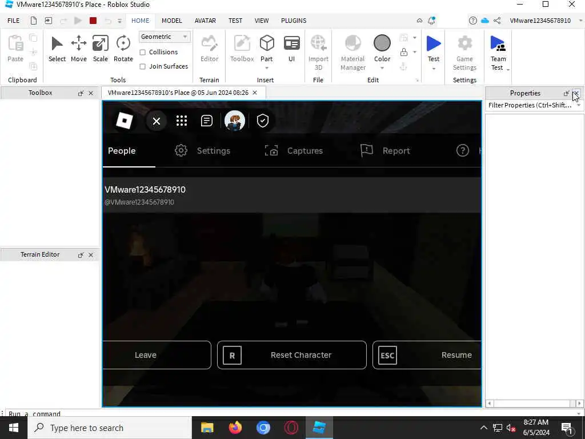Open the chat list icon in game top bar

coord(206,121)
